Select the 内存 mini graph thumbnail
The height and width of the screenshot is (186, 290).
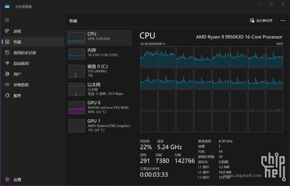tap(77, 54)
